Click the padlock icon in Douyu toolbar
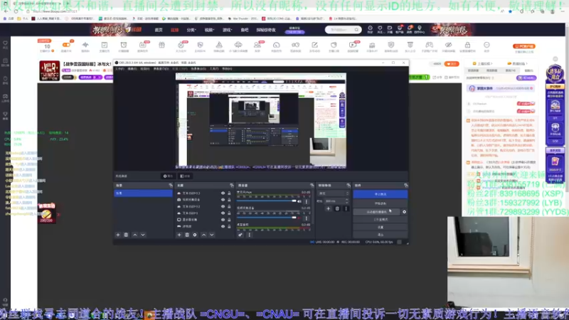The image size is (569, 320). [467, 45]
